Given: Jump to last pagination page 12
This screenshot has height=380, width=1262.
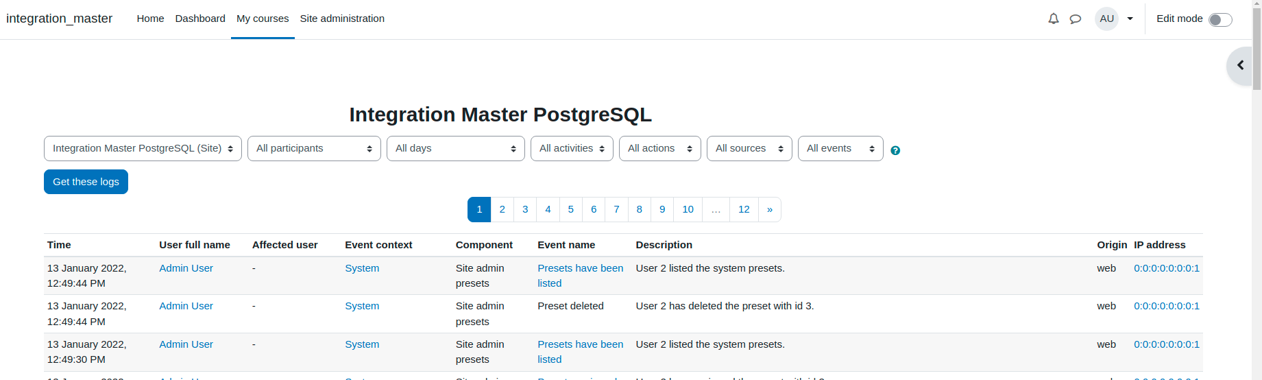Looking at the screenshot, I should coord(744,209).
